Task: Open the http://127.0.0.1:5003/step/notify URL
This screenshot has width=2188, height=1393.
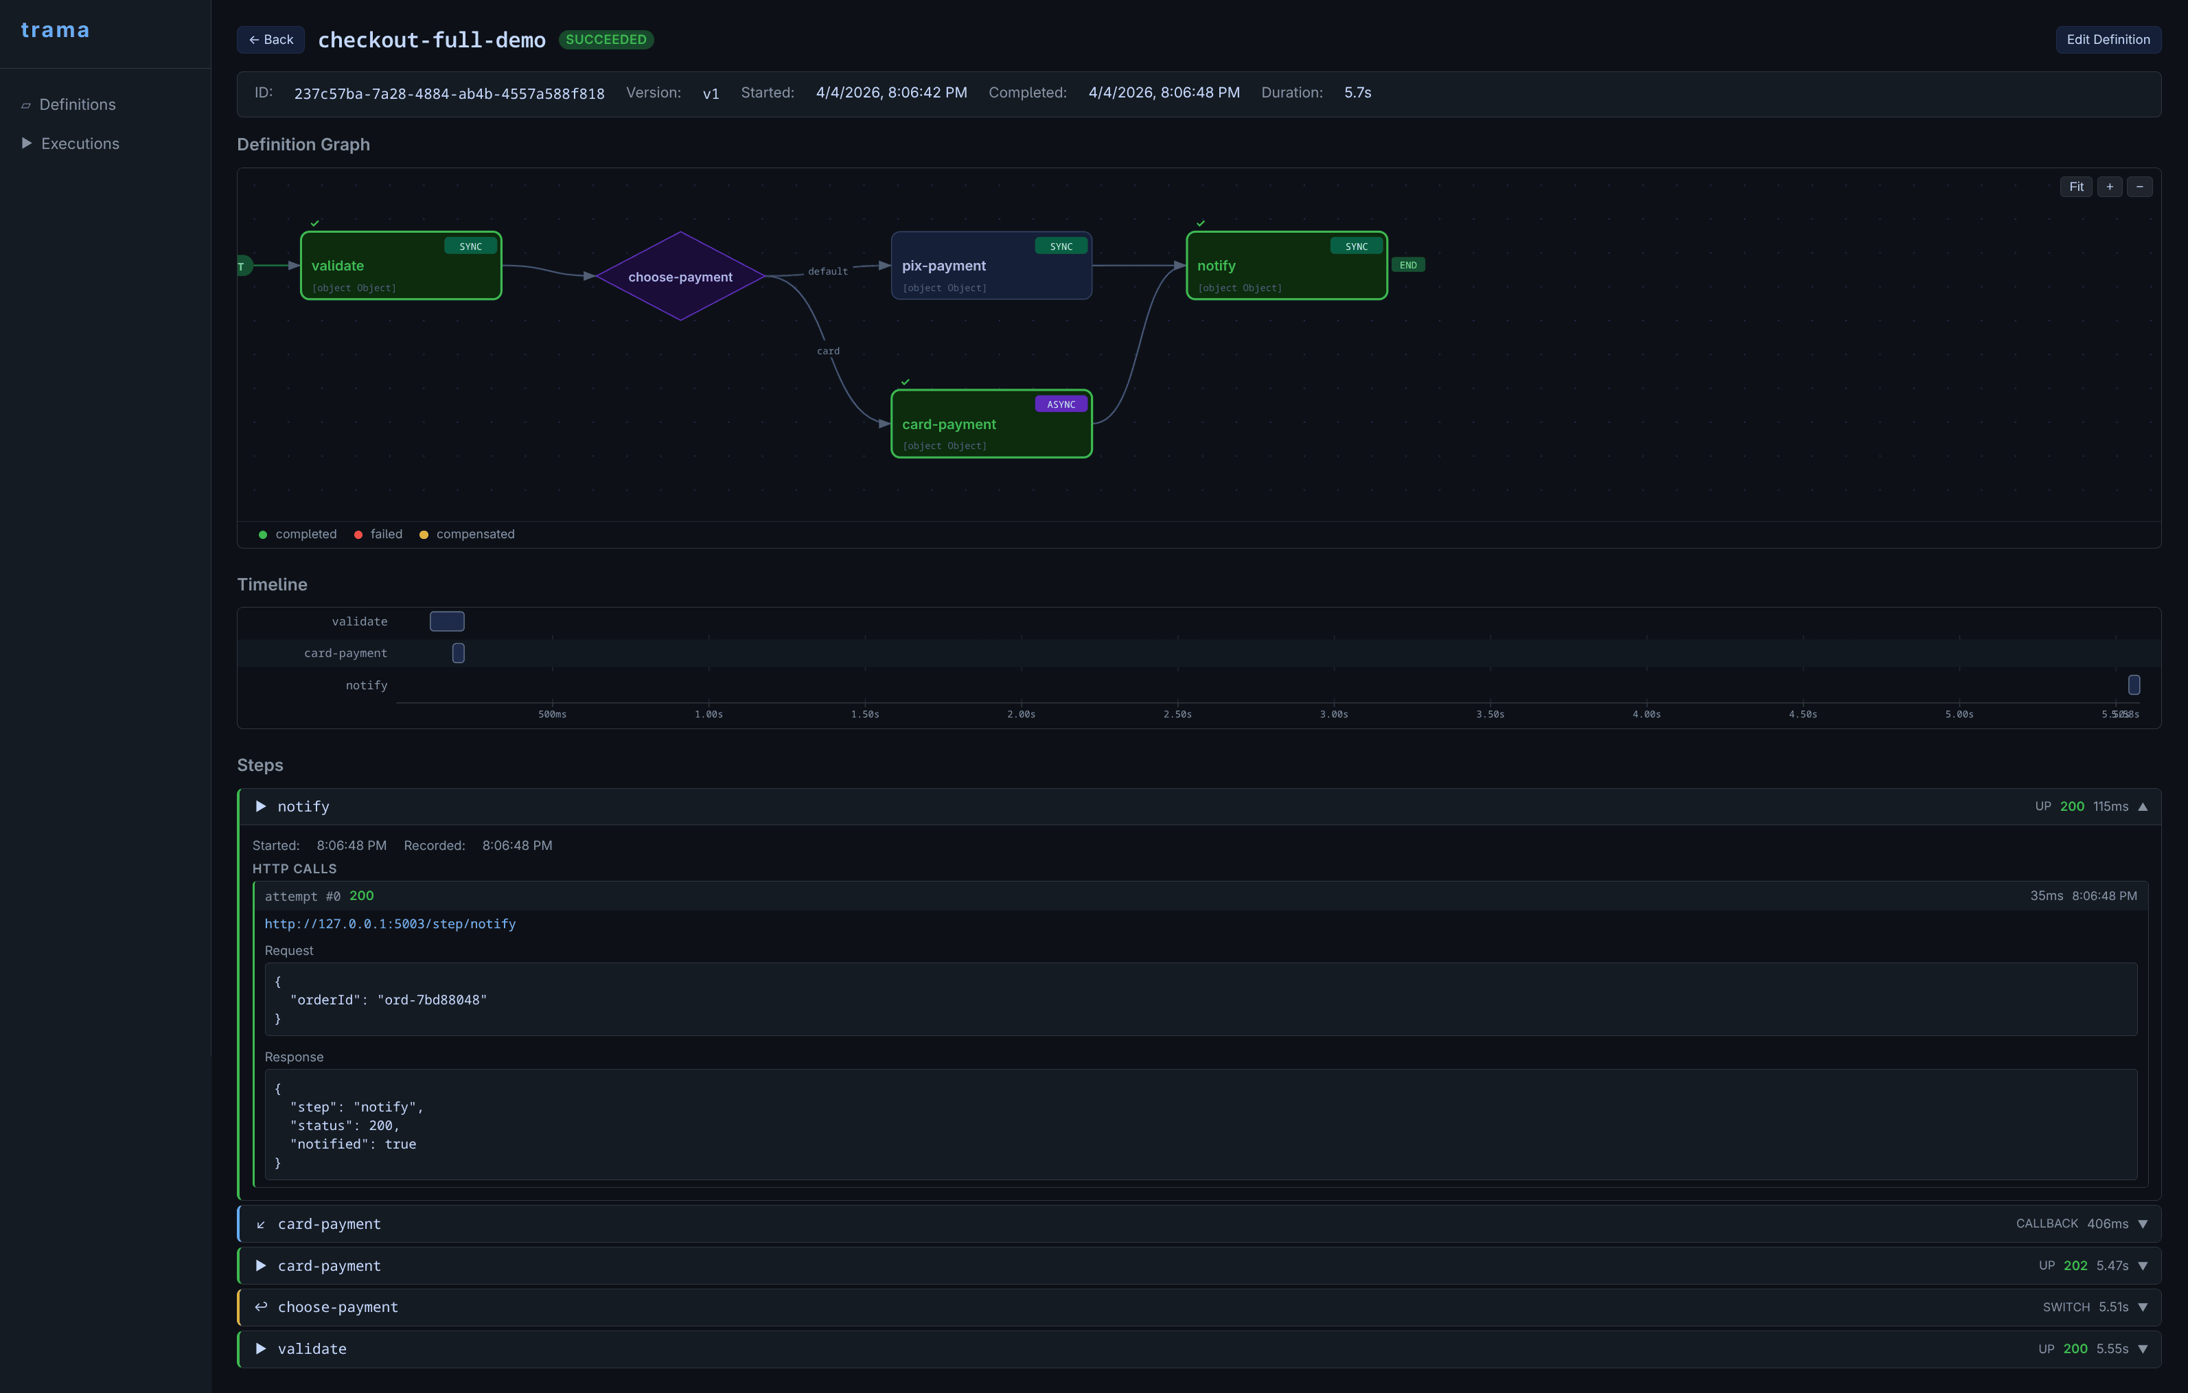Action: click(x=390, y=924)
